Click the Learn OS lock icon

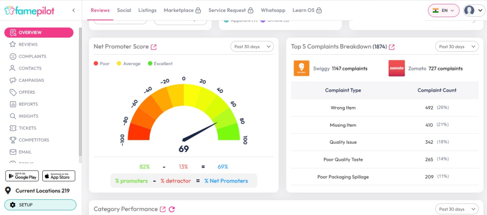(x=319, y=10)
